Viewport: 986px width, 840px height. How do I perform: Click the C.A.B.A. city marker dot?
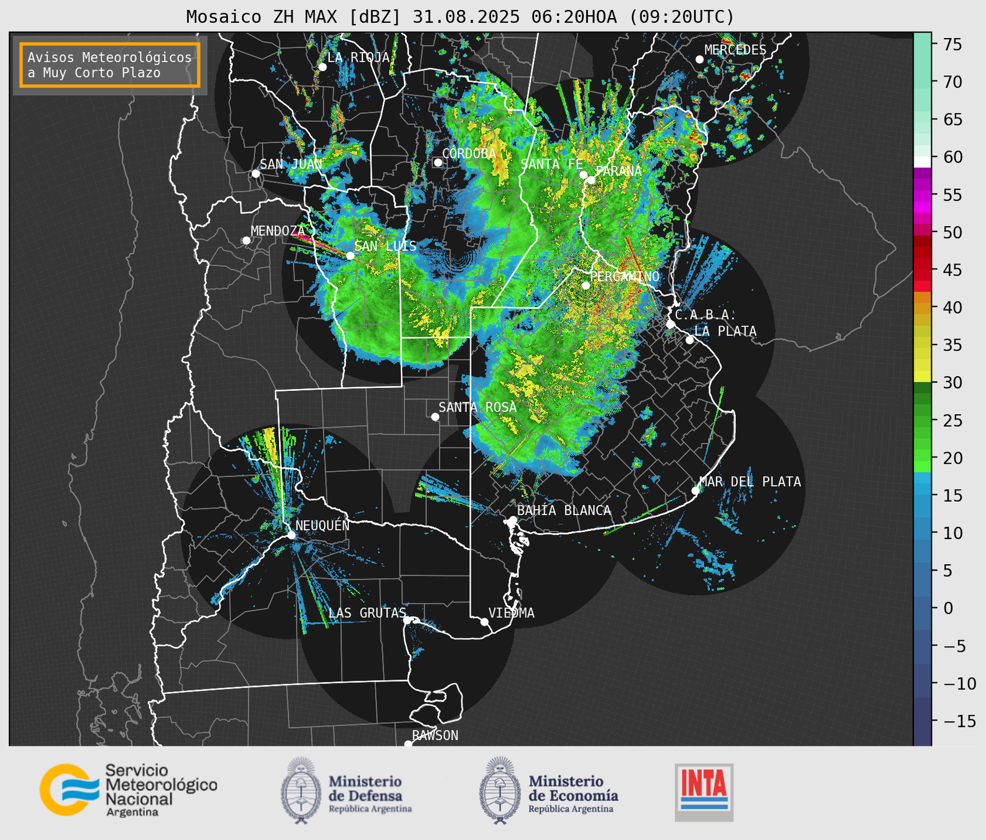(x=670, y=324)
